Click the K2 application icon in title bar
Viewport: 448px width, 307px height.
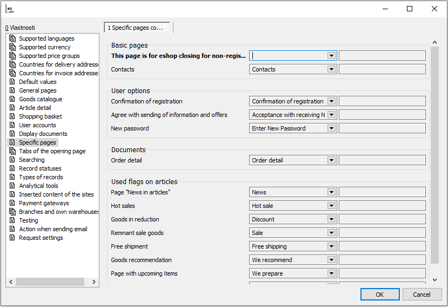10,9
